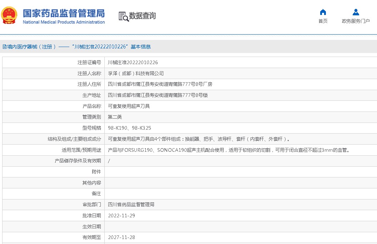Click the model spec value 98-K190、98-K325

[x=129, y=128]
